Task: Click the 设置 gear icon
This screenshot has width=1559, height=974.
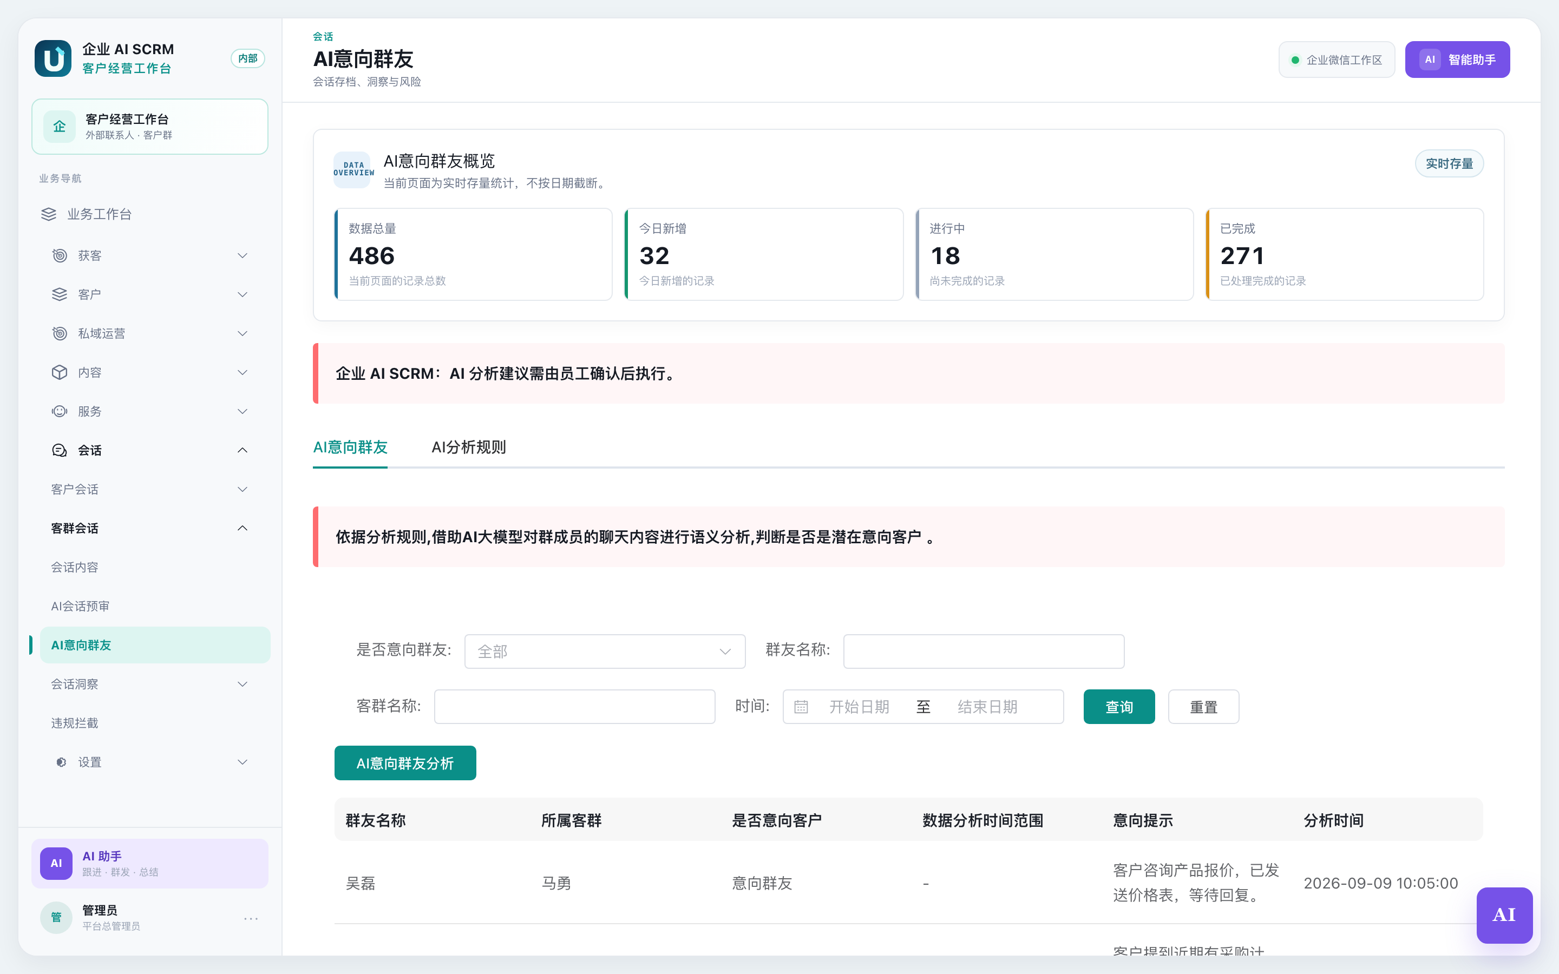Action: coord(61,762)
